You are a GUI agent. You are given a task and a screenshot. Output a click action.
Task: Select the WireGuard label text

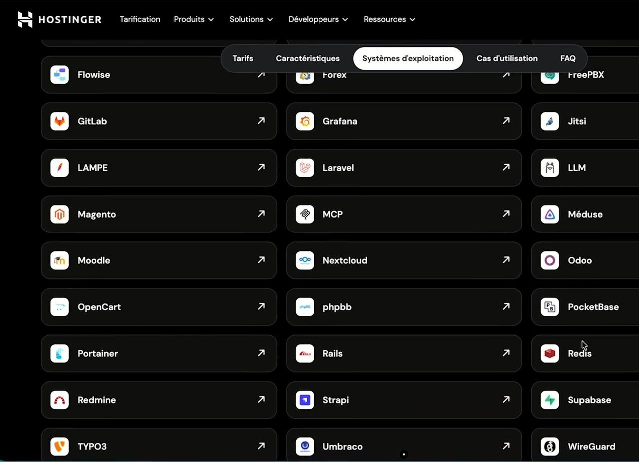(592, 446)
